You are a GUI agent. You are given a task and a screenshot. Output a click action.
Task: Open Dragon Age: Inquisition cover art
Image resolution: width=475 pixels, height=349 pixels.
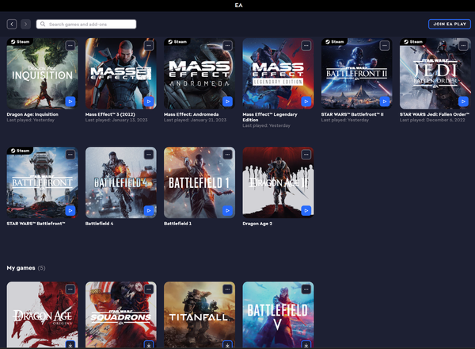coord(43,74)
